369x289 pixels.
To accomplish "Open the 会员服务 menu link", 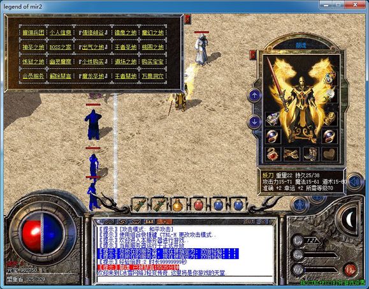I will [33, 77].
